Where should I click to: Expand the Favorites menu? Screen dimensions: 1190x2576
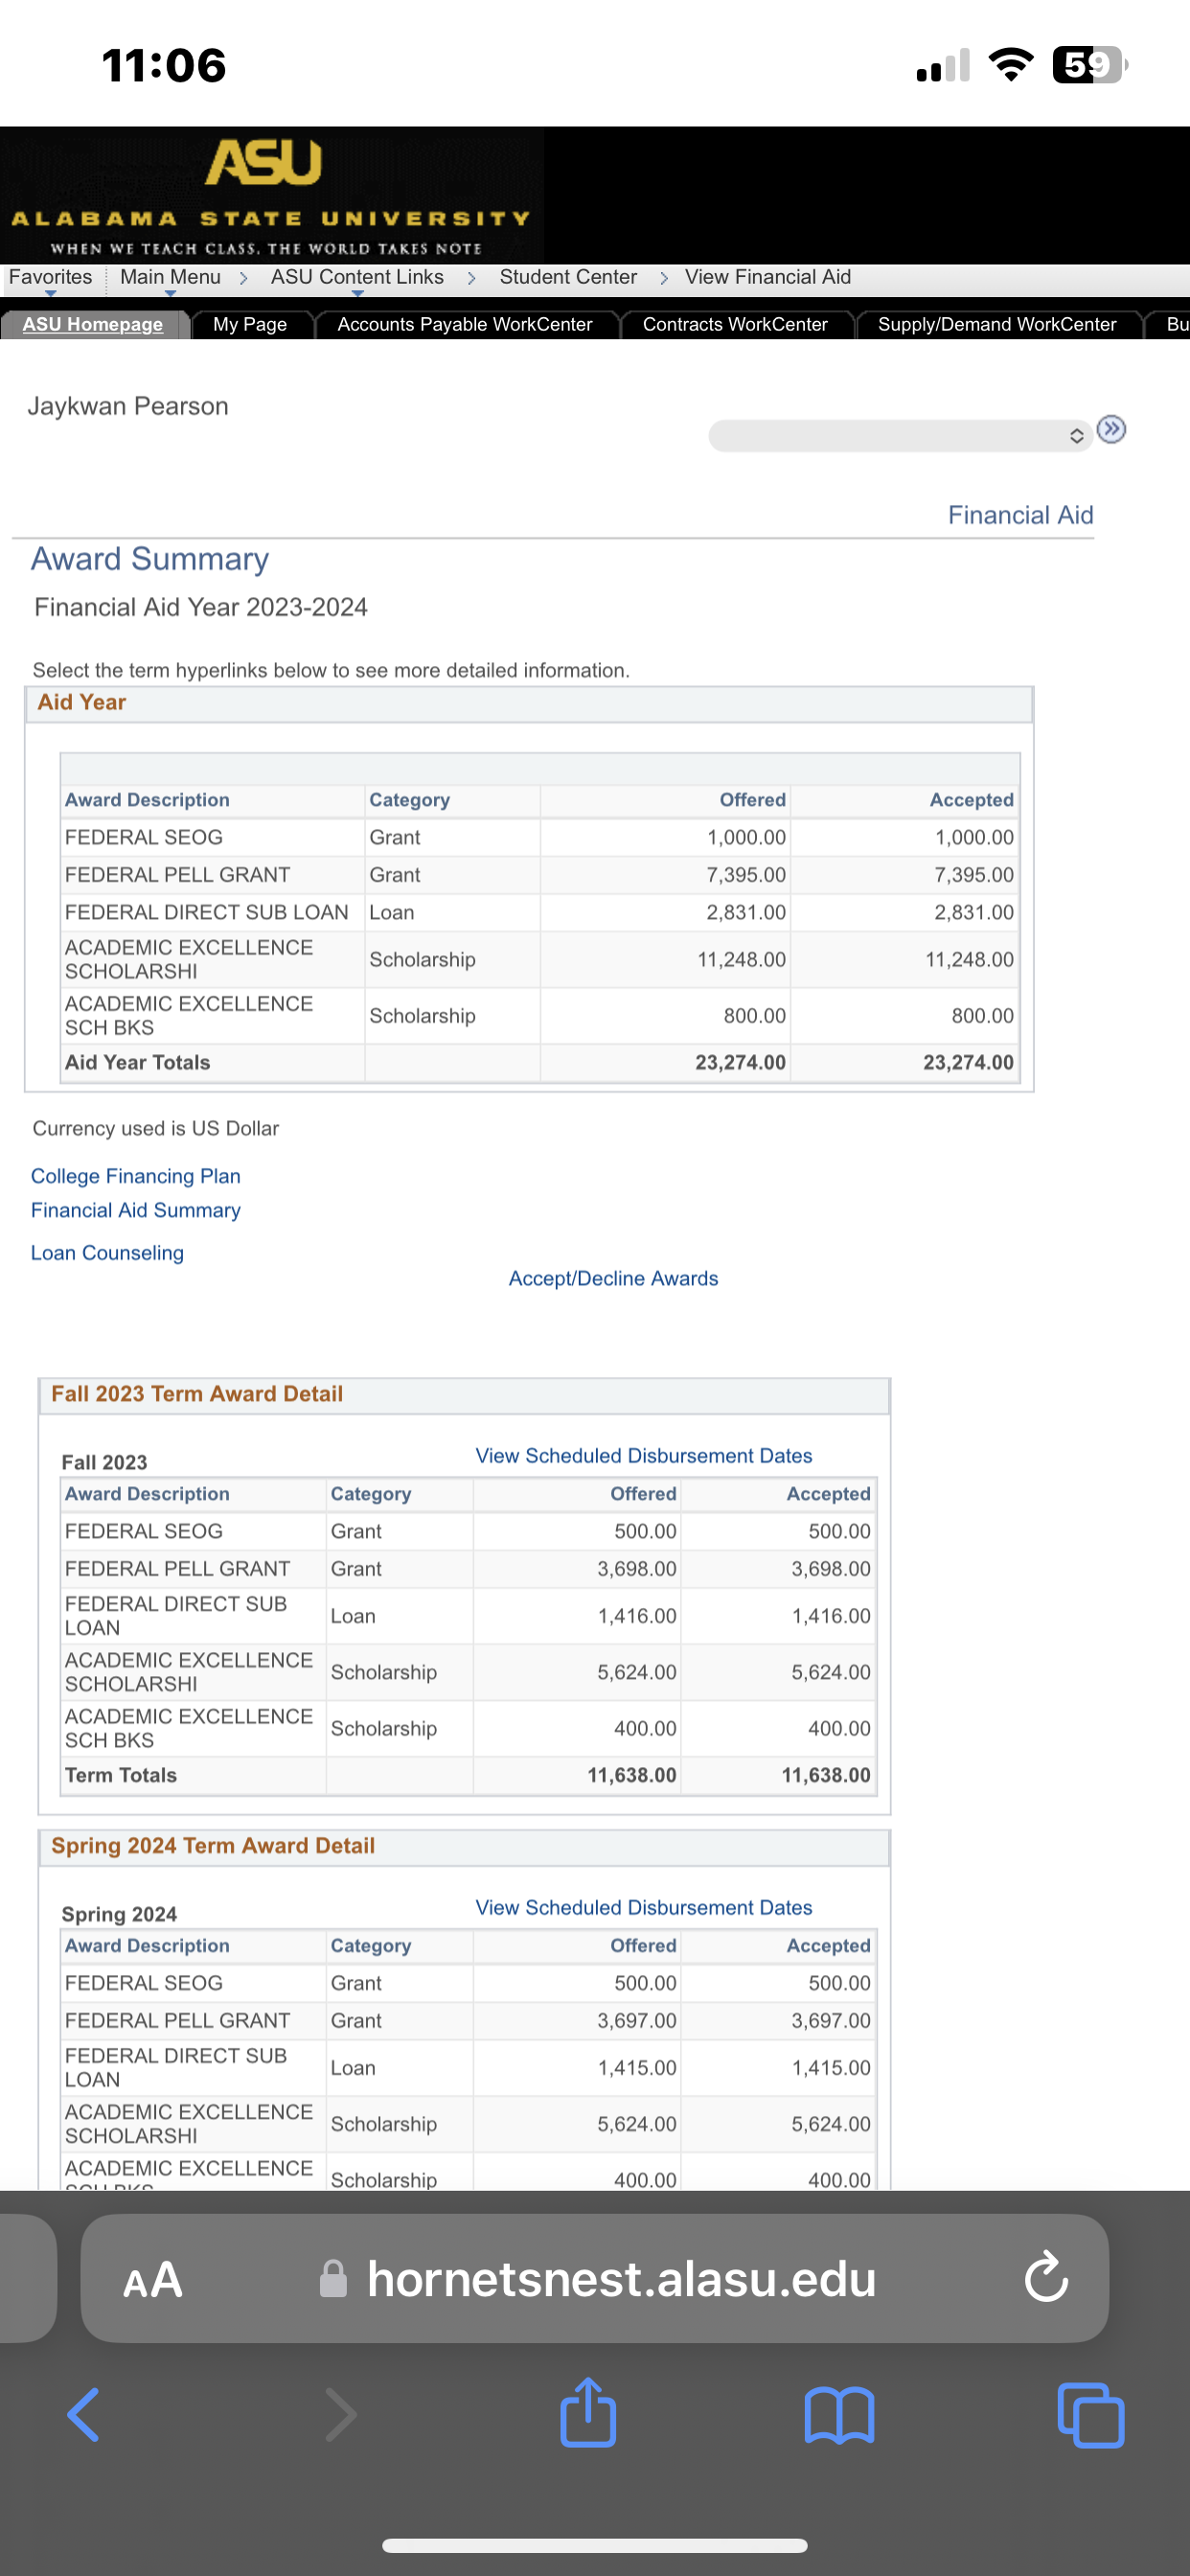(x=50, y=277)
